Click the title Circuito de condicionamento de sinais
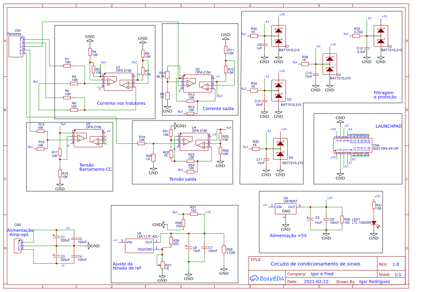This screenshot has width=439, height=292. click(x=315, y=263)
